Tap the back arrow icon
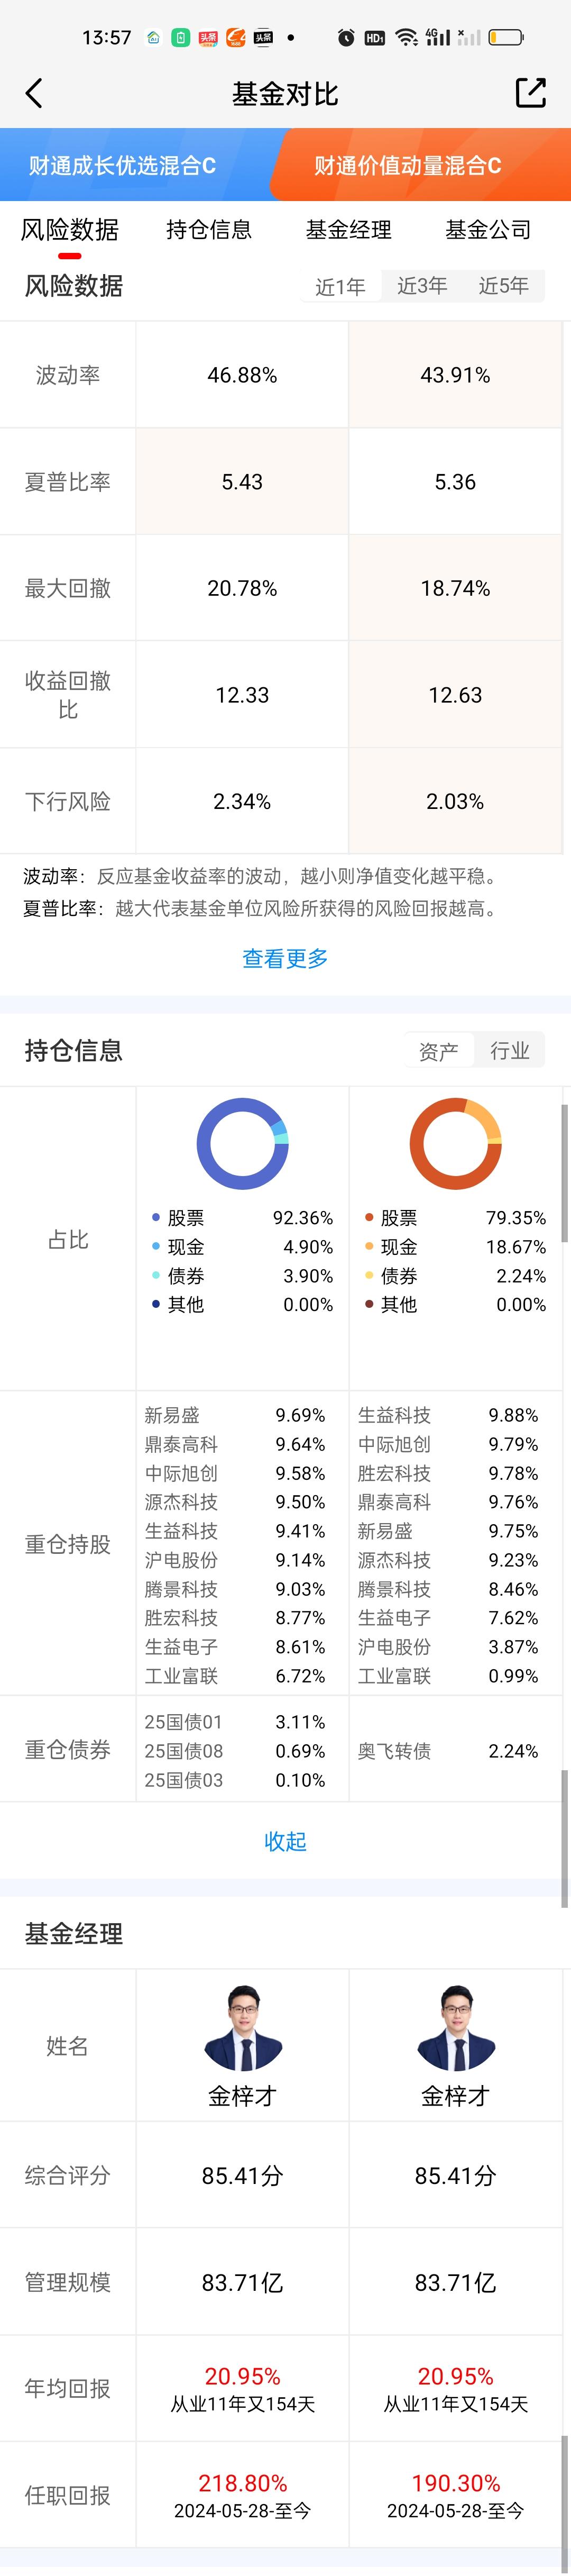Screen dimensions: 571x2576 click(34, 94)
